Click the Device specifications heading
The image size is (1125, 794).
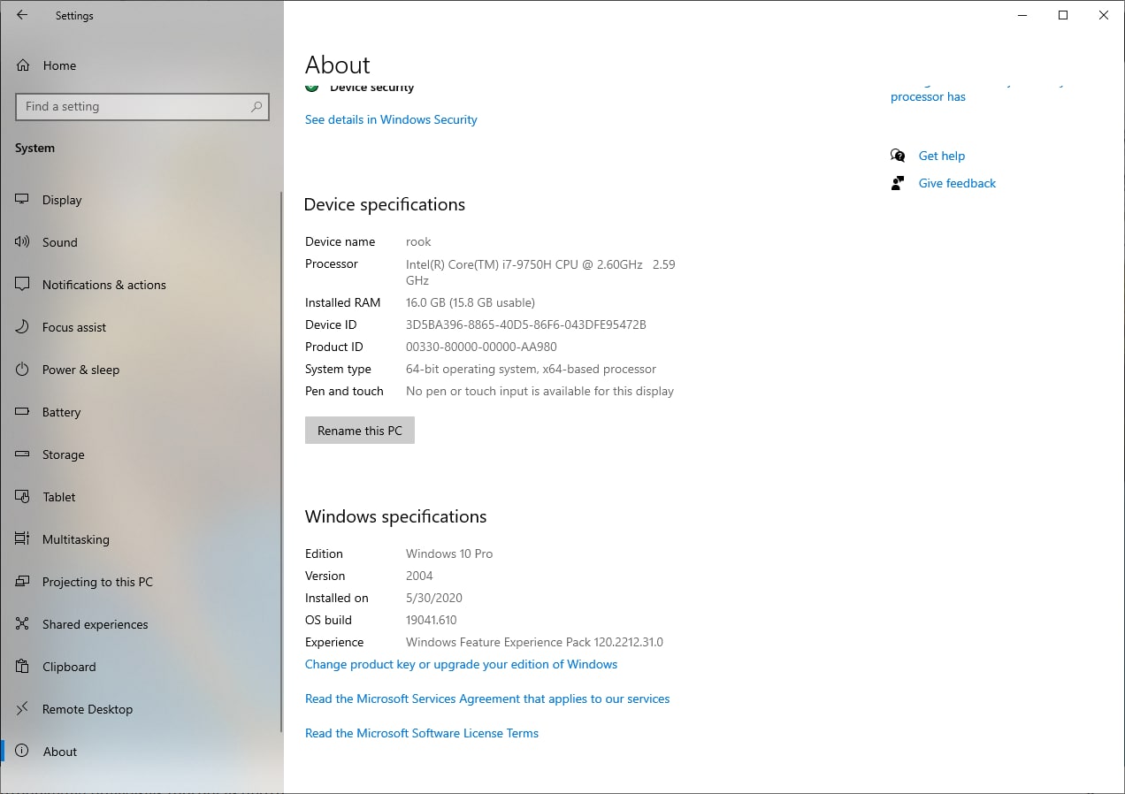coord(385,204)
